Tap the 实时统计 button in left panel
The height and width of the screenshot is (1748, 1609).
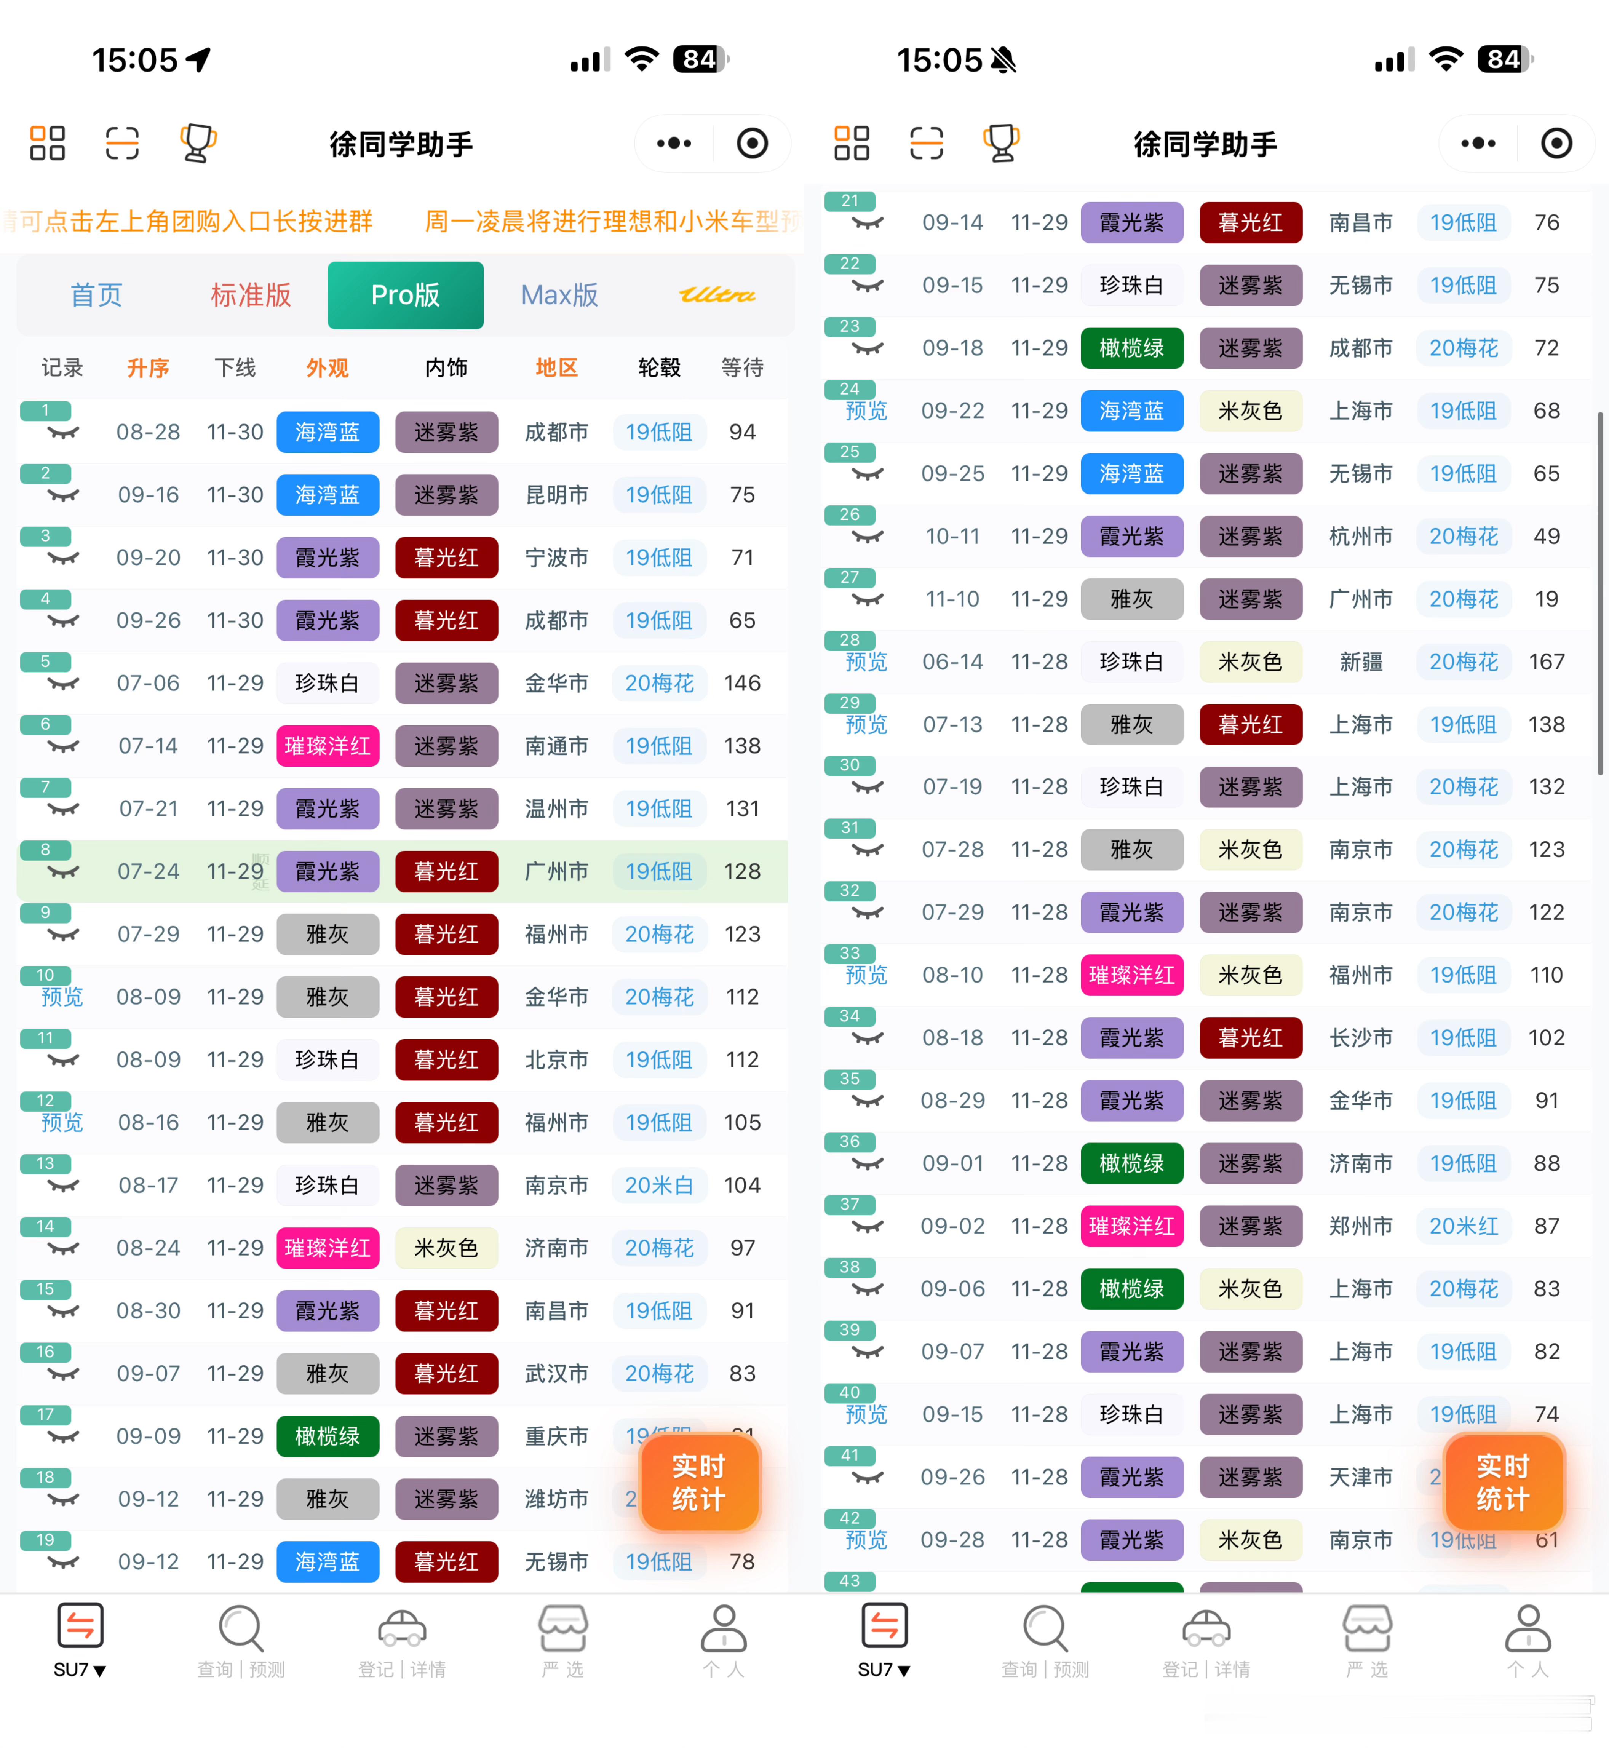[x=698, y=1483]
